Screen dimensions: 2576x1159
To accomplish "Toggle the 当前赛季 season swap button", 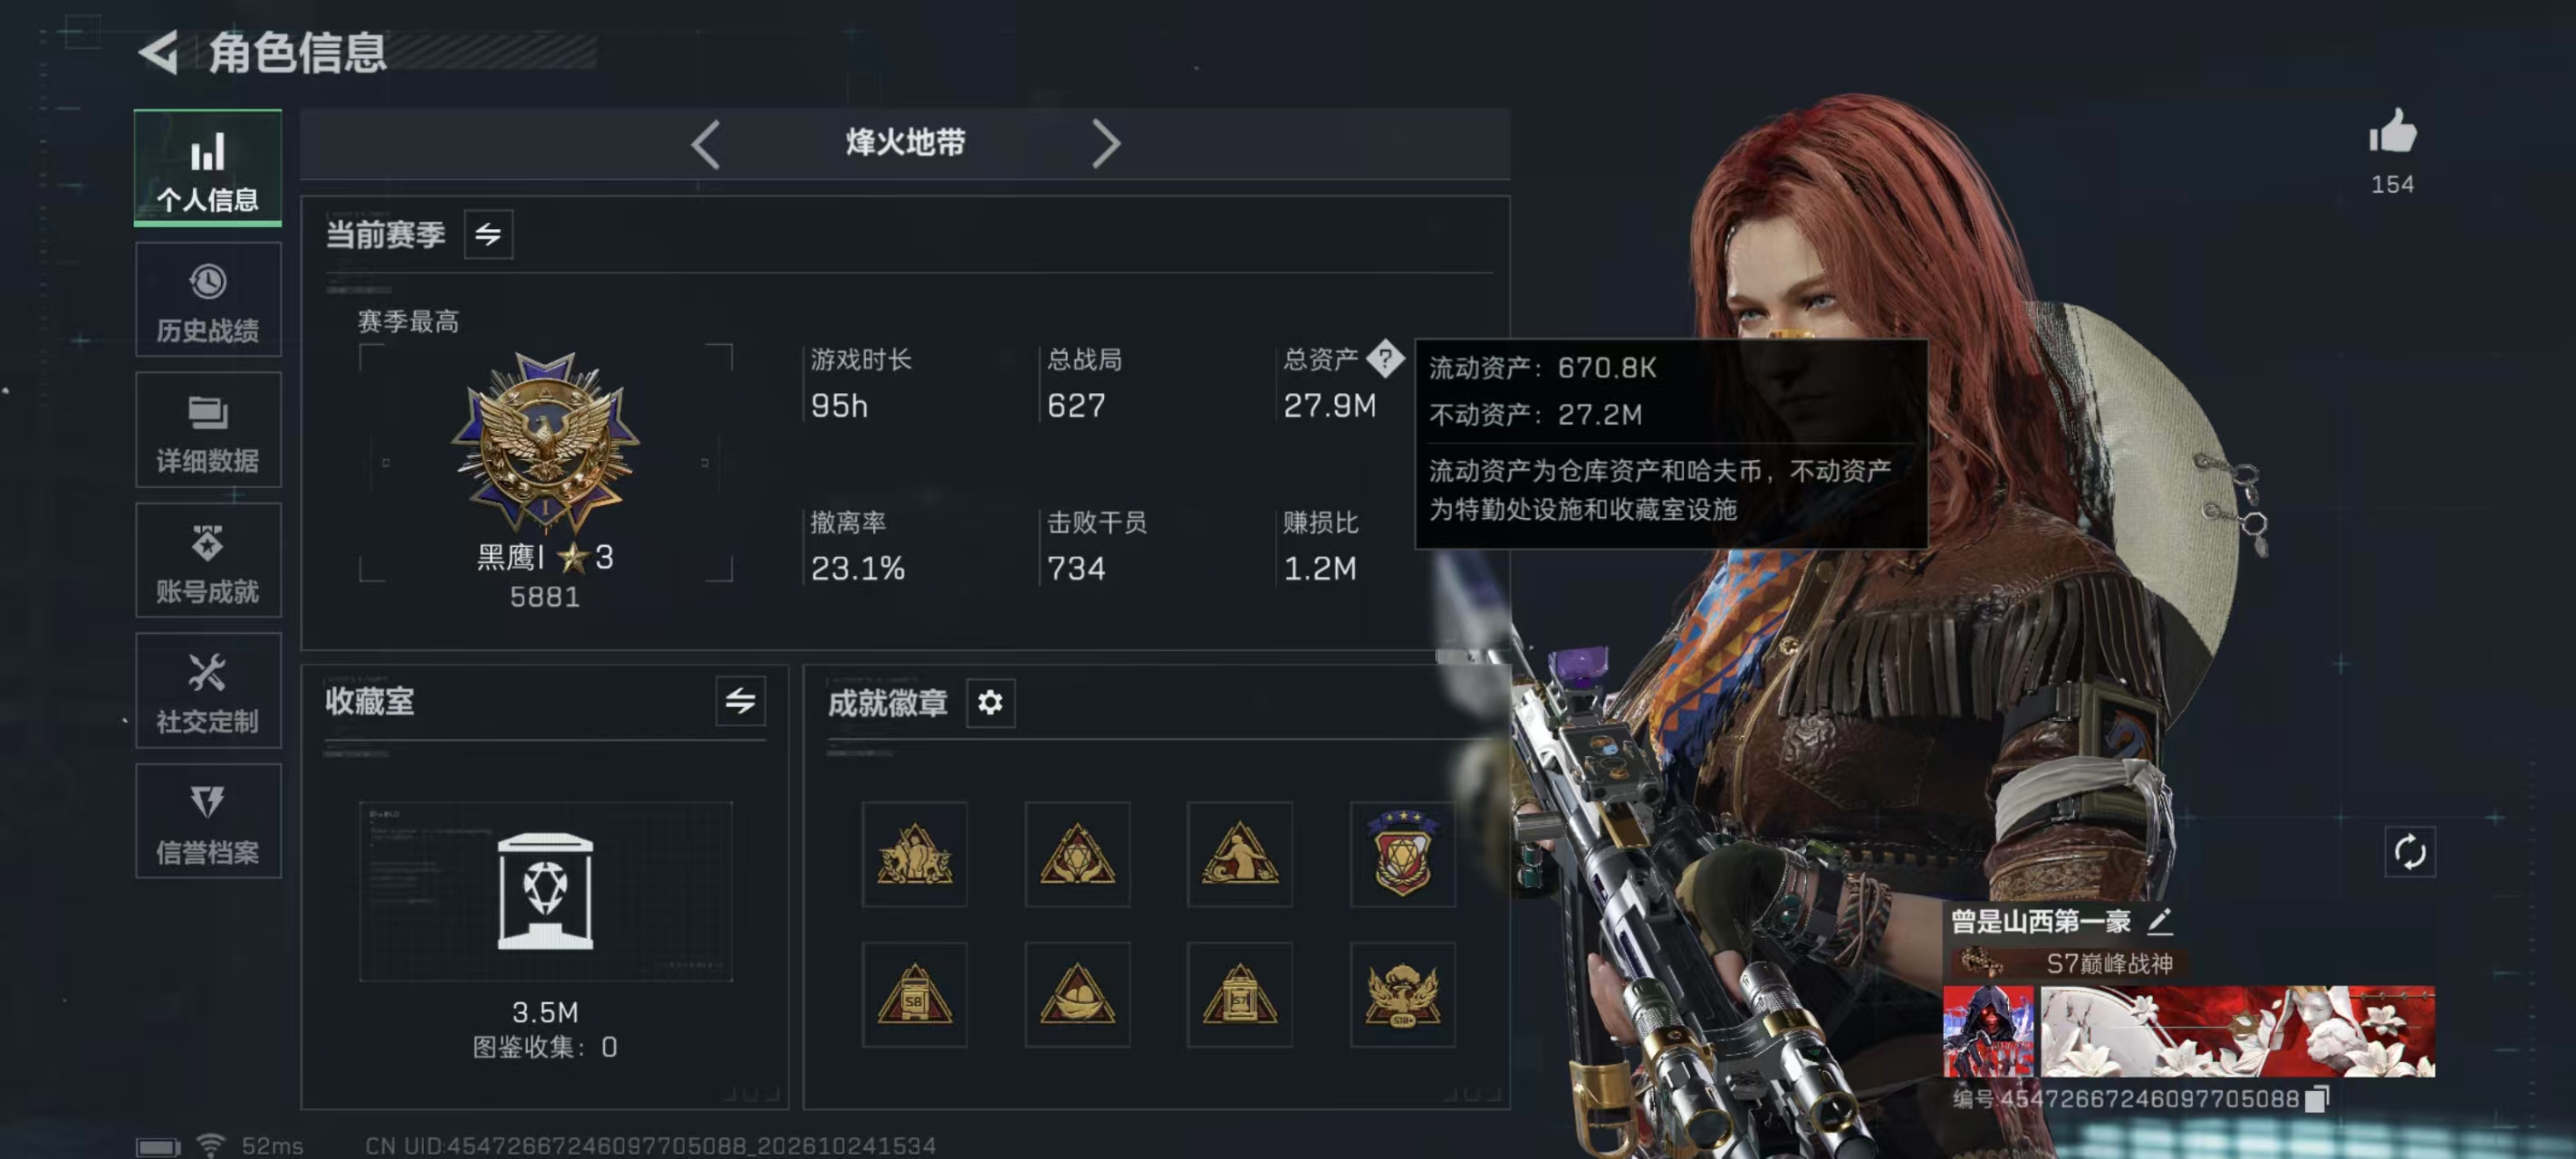I will 488,234.
